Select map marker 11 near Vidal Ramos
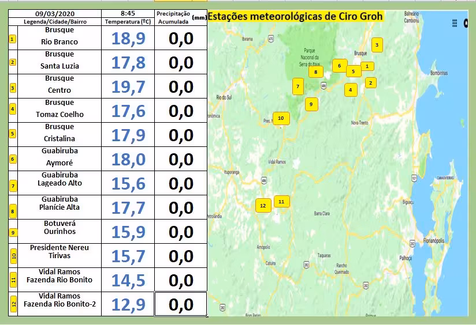The image size is (476, 325). pyautogui.click(x=281, y=201)
